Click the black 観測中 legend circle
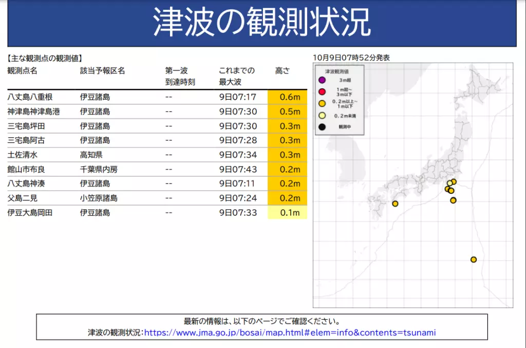 click(322, 126)
